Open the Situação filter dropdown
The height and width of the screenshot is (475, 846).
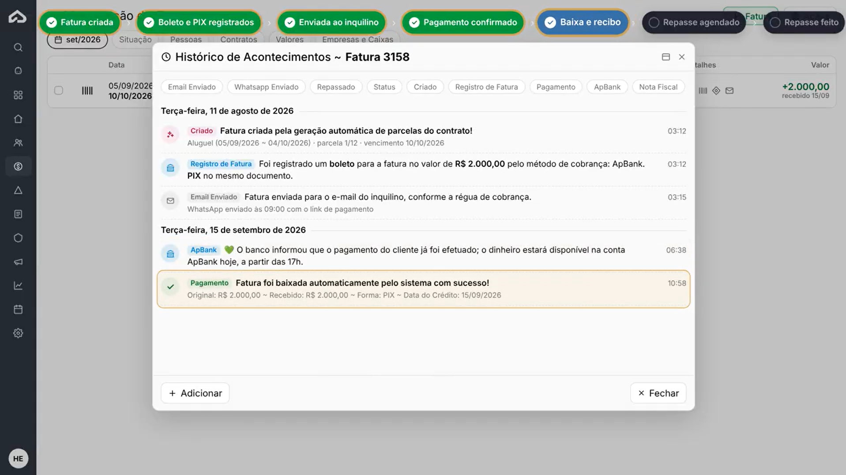[x=135, y=40]
